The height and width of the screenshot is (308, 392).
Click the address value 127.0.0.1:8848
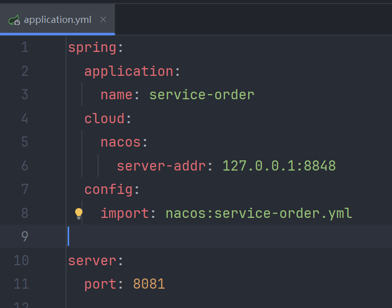pyautogui.click(x=279, y=166)
